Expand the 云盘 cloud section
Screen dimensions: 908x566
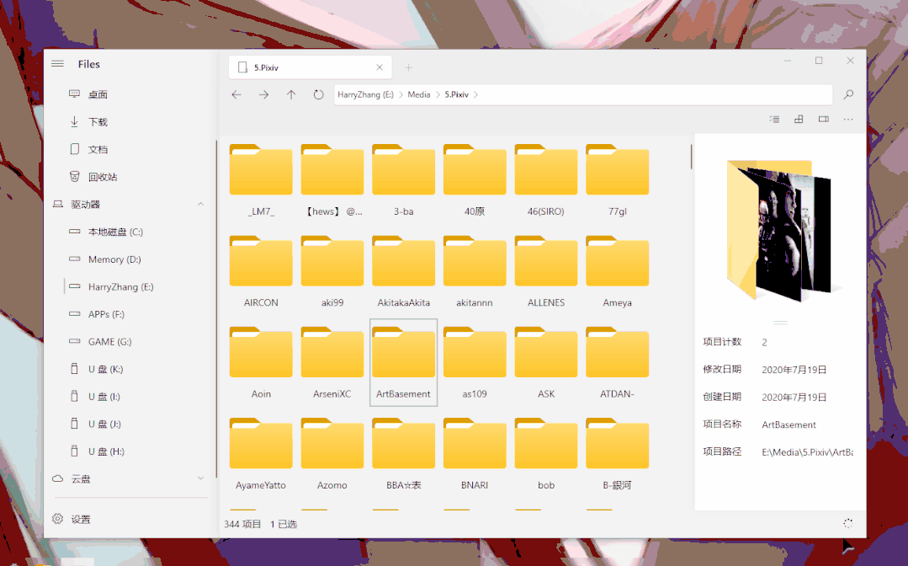click(200, 478)
